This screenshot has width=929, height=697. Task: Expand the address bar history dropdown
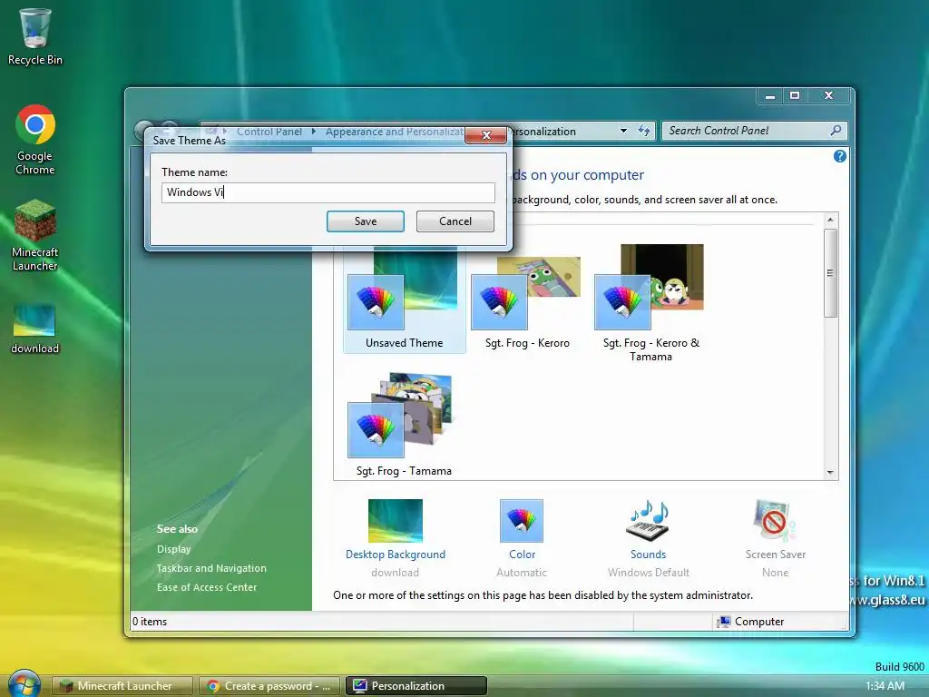pyautogui.click(x=623, y=131)
